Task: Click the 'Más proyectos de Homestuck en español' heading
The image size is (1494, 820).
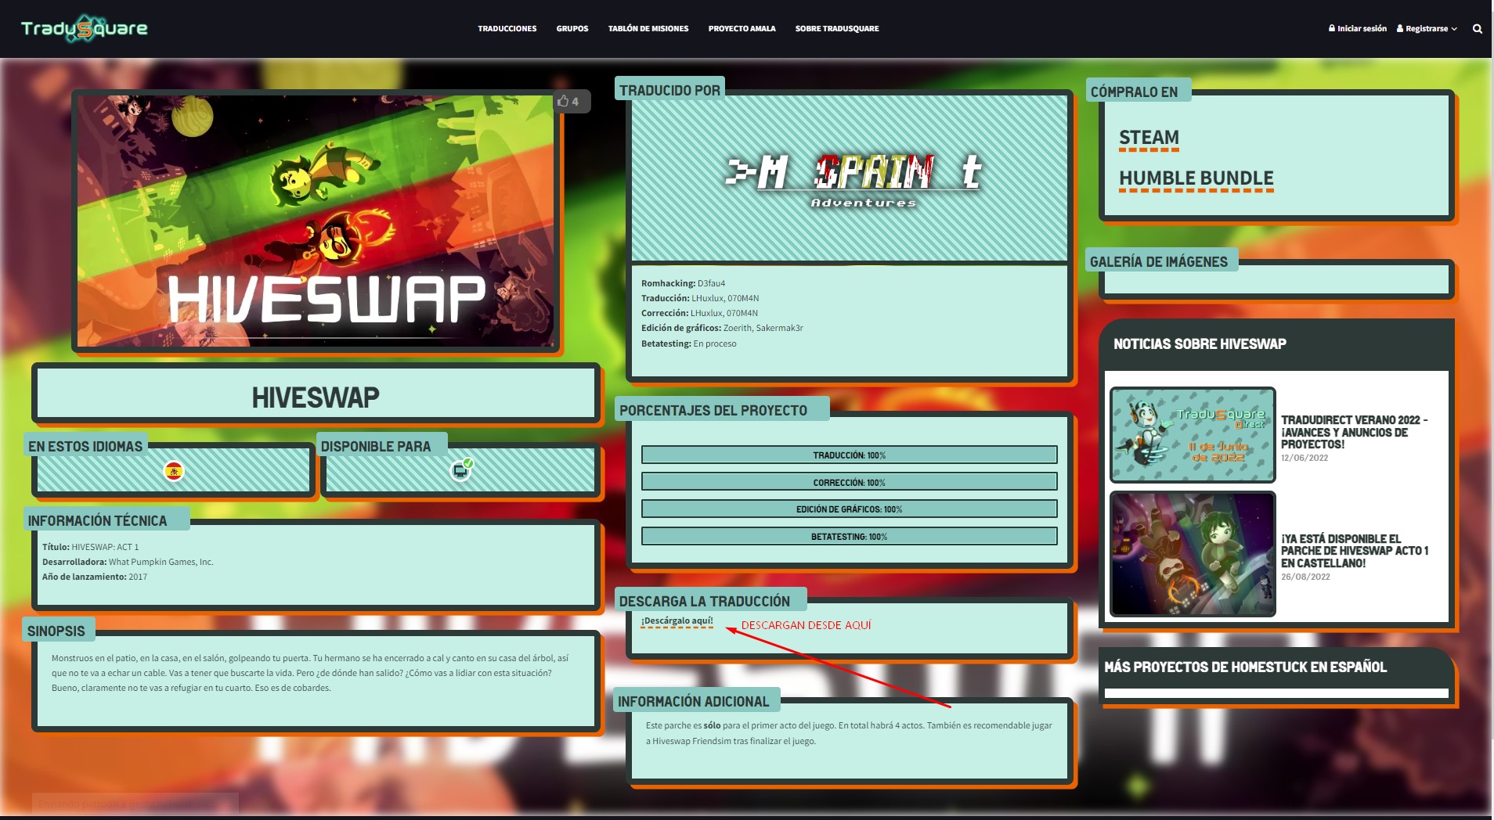Action: (1245, 667)
